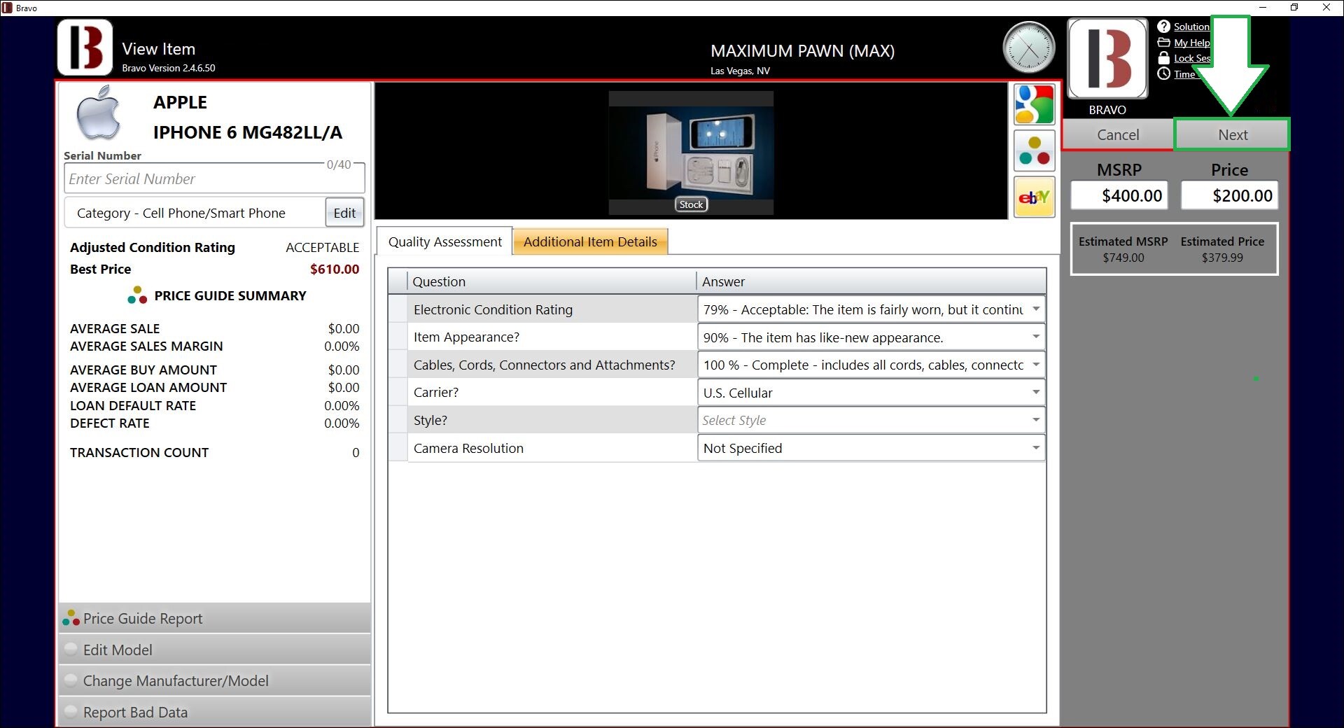Screen dimensions: 1344x728
Task: Open Change Manufacturer/Model option
Action: (x=215, y=680)
